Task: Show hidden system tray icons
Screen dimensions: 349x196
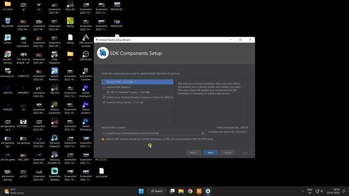Action: [303, 191]
